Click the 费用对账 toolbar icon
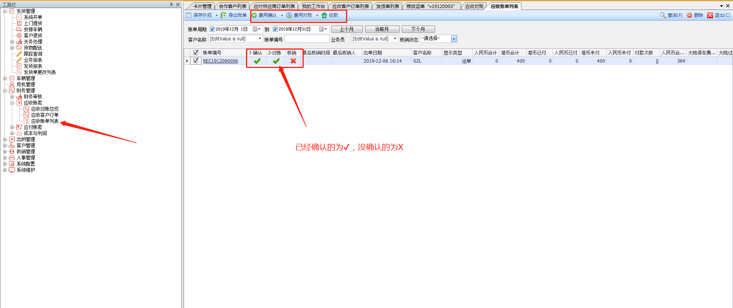The height and width of the screenshot is (308, 733). pyautogui.click(x=289, y=15)
